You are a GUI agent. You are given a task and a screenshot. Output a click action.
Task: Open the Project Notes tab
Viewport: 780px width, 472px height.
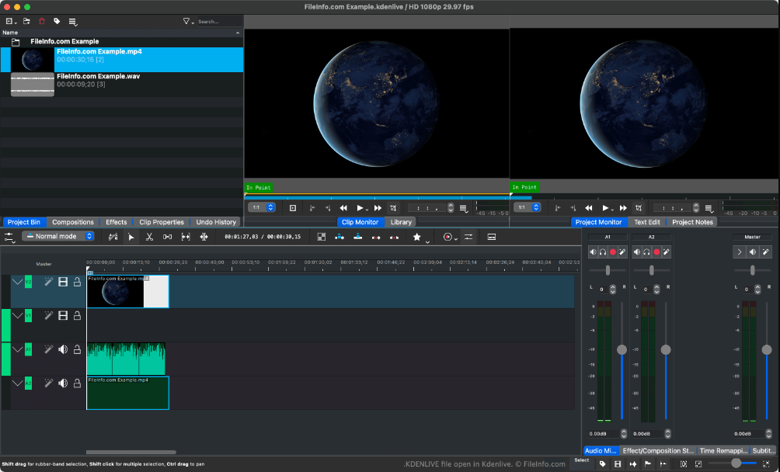point(692,222)
